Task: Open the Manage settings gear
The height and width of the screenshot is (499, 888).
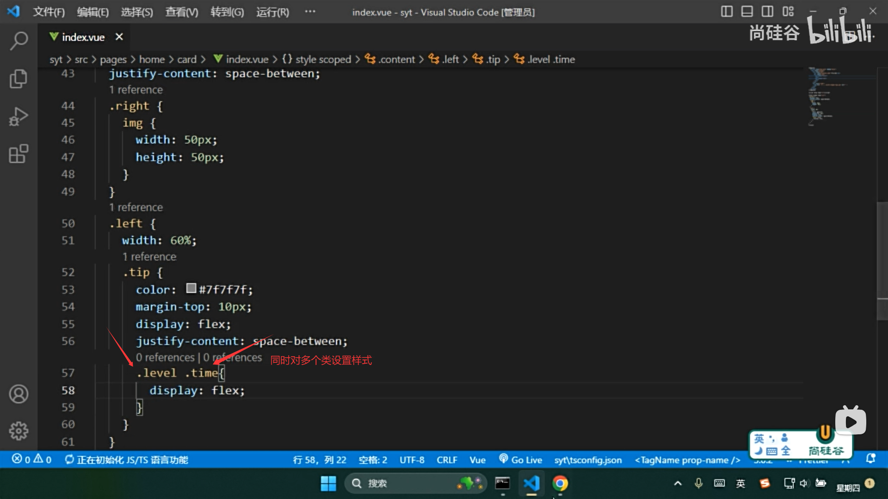Action: pyautogui.click(x=18, y=431)
